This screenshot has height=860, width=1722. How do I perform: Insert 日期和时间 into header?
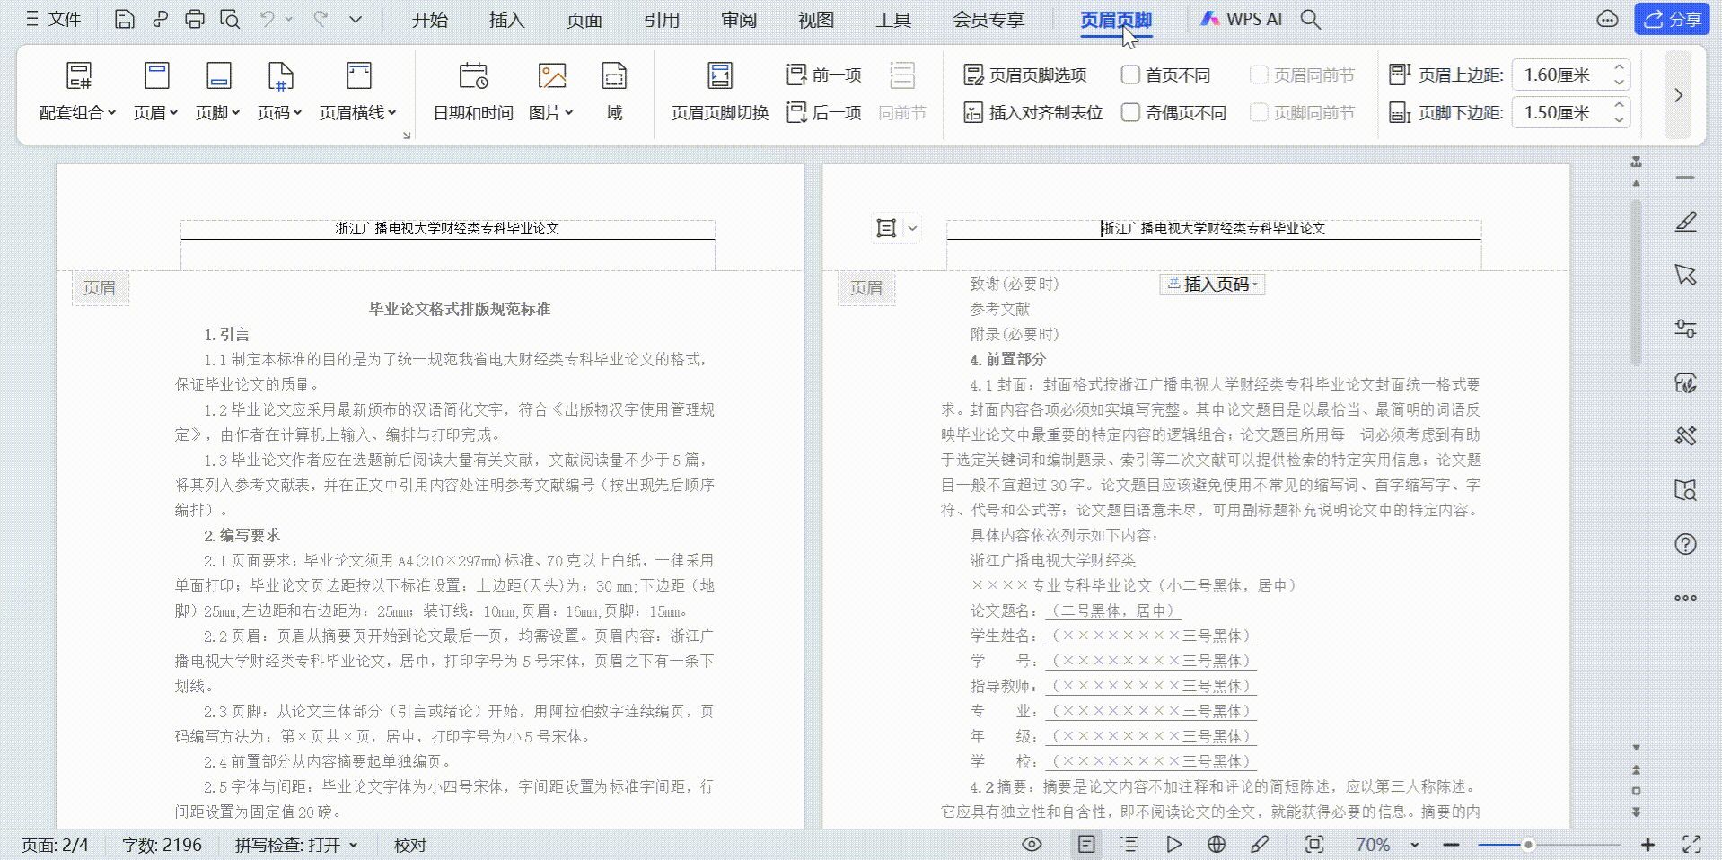pyautogui.click(x=473, y=91)
